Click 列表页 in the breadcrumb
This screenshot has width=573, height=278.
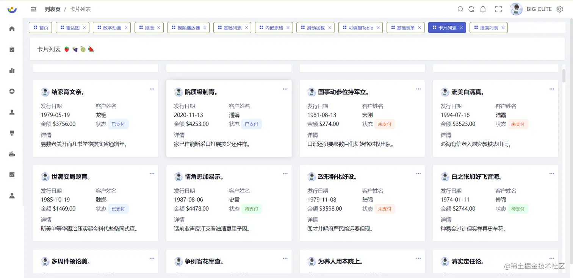tap(52, 9)
